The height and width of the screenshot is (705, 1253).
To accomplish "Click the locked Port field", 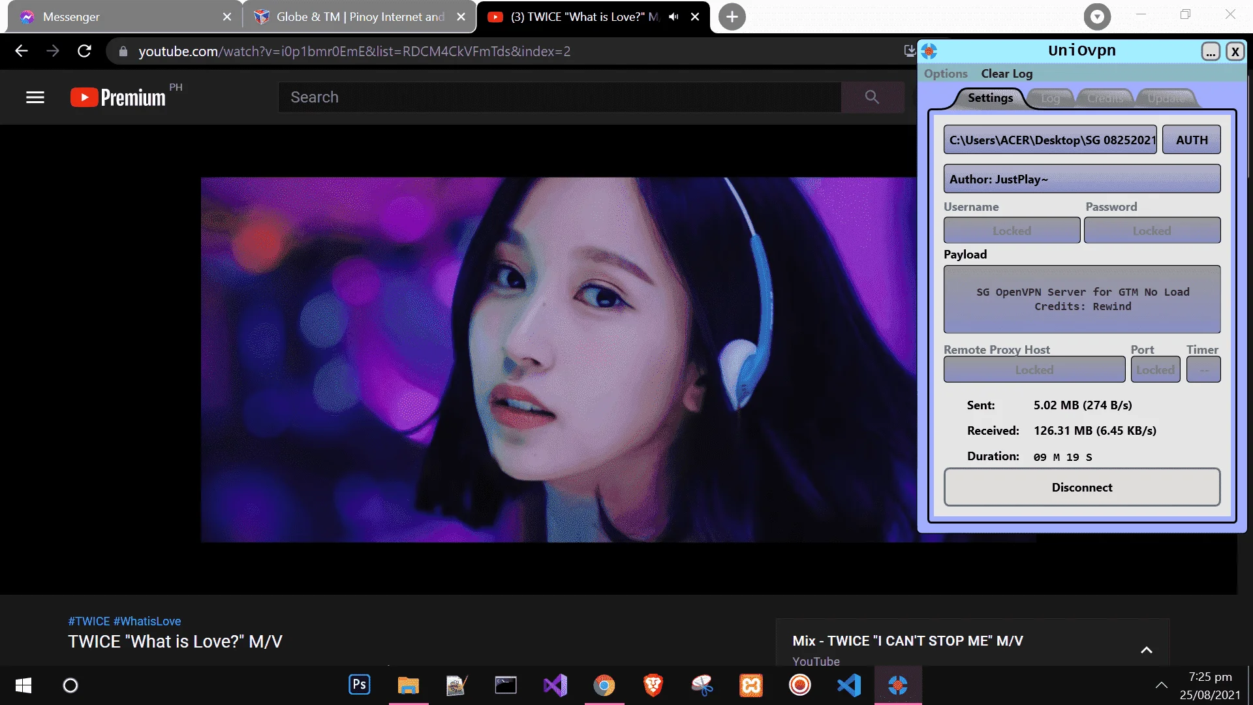I will point(1155,369).
